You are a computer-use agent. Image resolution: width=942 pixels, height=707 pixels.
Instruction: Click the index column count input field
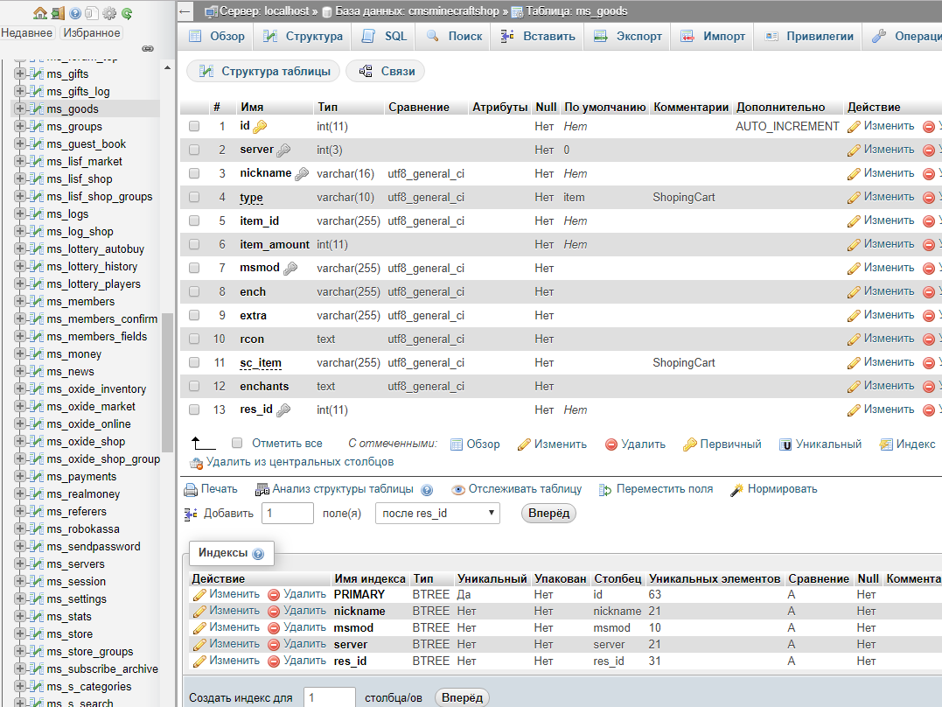(x=329, y=697)
